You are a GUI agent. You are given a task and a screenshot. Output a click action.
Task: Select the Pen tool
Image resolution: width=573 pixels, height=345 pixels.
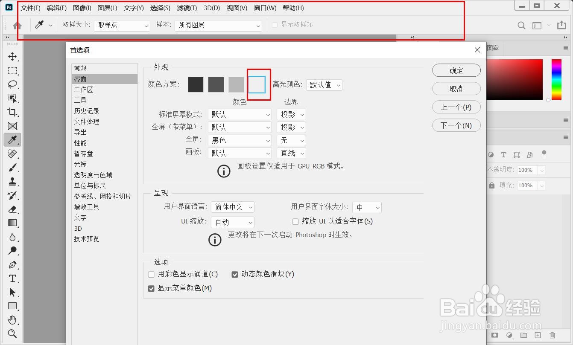(13, 264)
